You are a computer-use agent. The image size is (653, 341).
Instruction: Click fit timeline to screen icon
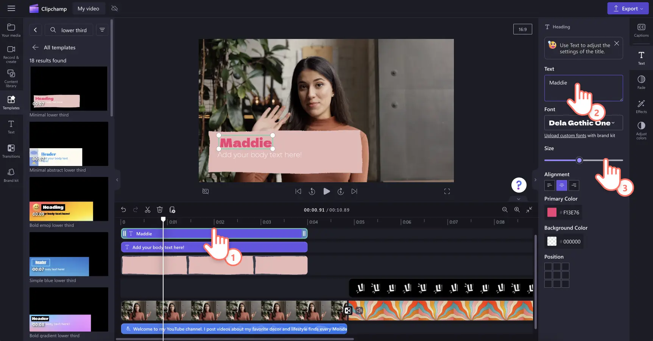coord(529,209)
